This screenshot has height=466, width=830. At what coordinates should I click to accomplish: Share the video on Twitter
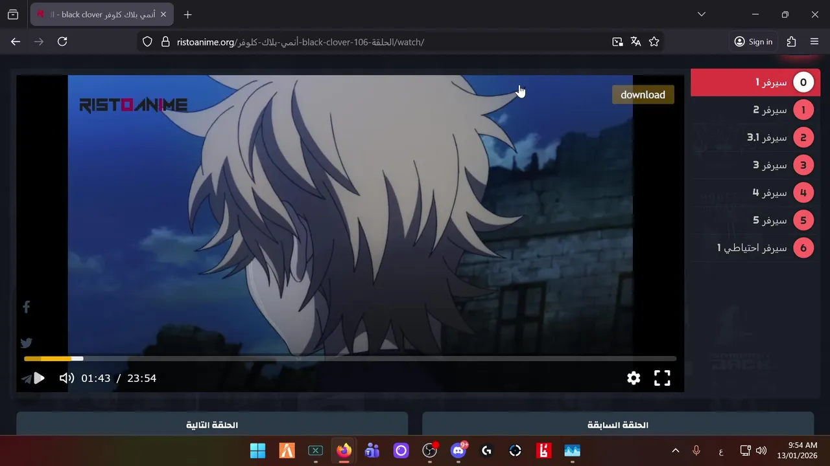[x=27, y=343]
